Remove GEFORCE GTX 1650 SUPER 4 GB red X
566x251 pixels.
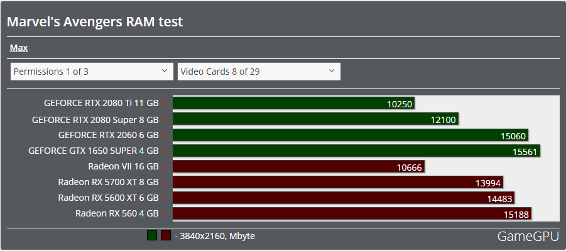click(x=165, y=151)
